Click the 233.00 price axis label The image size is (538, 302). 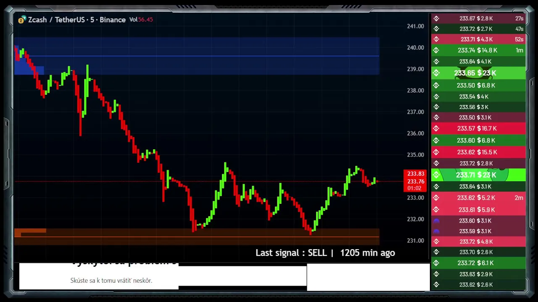click(x=415, y=198)
